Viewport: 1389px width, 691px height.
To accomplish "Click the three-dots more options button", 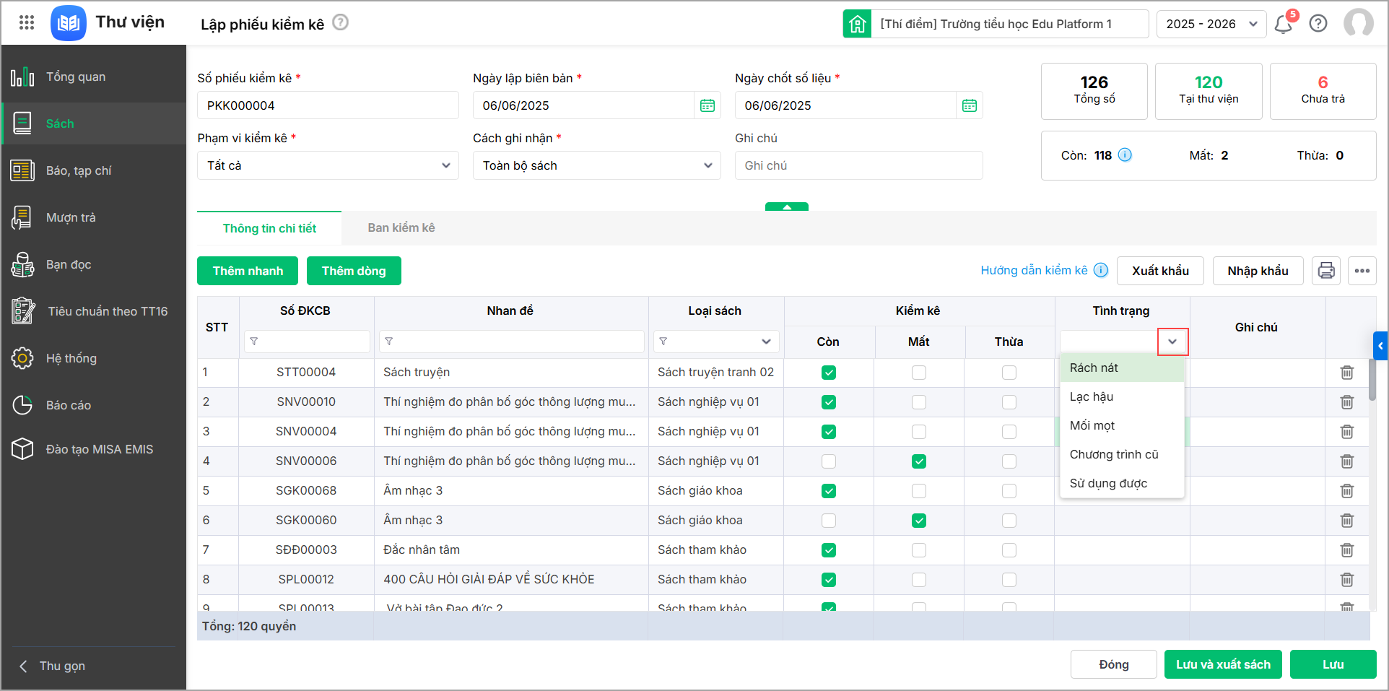I will [x=1362, y=271].
